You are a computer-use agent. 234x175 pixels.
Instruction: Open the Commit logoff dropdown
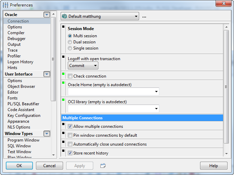(83, 66)
